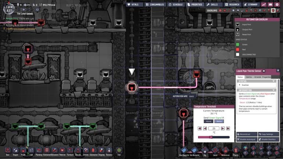Open the Food build category

(x=31, y=151)
